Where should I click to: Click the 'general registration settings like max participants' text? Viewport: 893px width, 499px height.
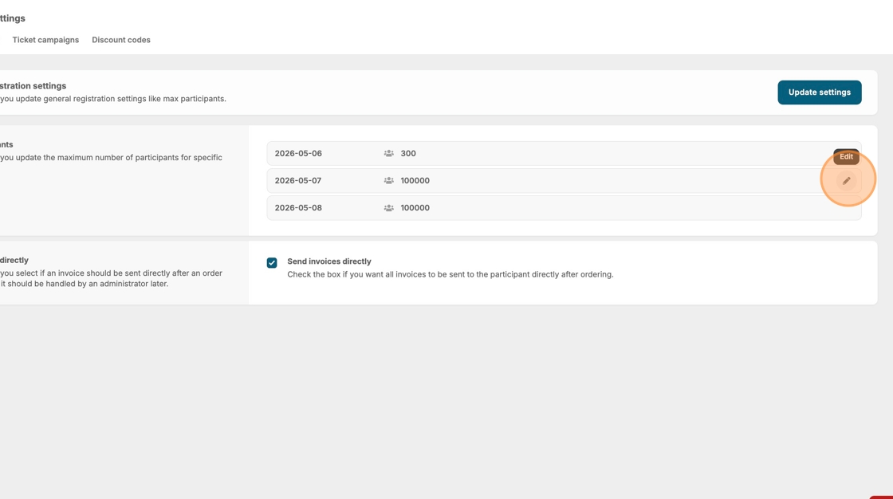point(135,99)
